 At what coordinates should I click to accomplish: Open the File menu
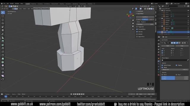4,4
